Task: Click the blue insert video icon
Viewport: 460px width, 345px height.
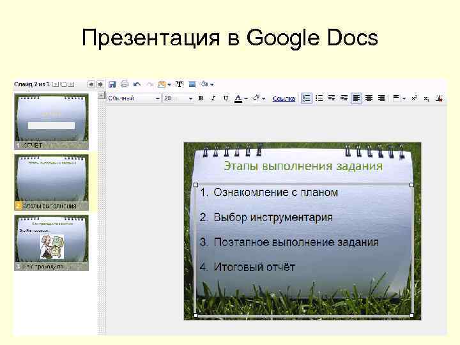Action: [192, 84]
